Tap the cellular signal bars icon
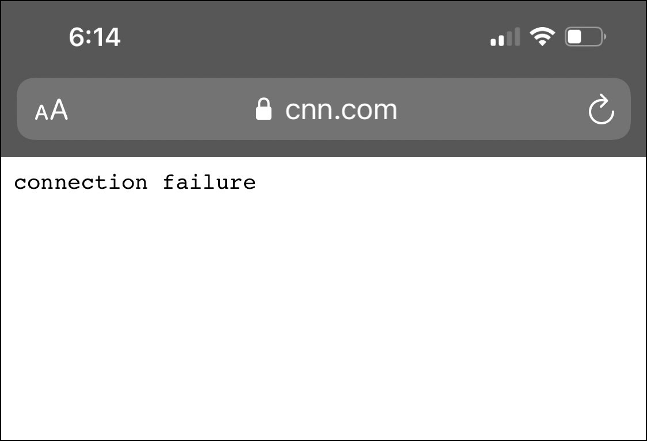Image resolution: width=647 pixels, height=441 pixels. click(x=505, y=38)
